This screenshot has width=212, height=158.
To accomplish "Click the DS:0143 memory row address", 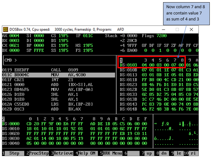I will click(x=128, y=104).
